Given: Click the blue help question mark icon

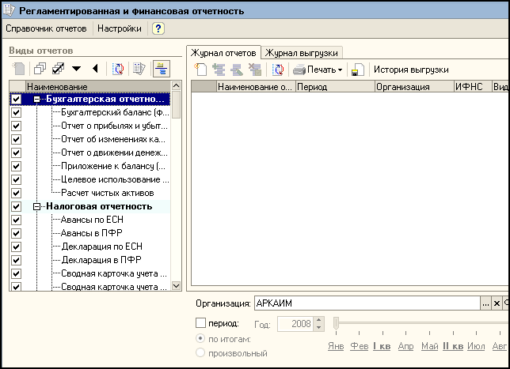Looking at the screenshot, I should click(x=158, y=28).
